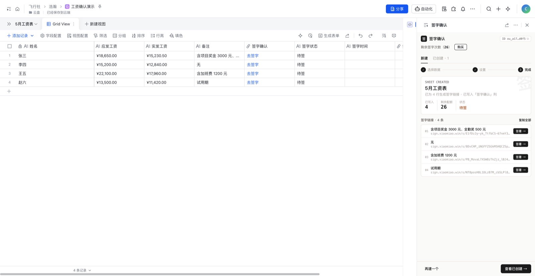Click the 购买 button

coord(460,47)
